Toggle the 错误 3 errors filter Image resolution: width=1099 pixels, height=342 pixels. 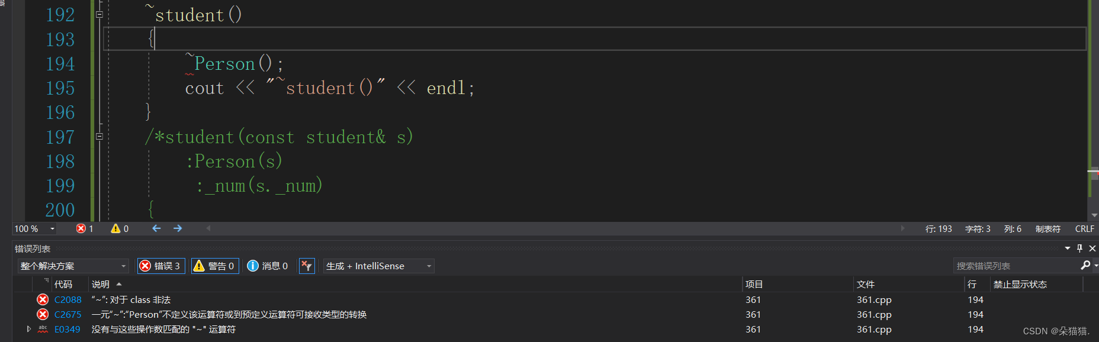(160, 266)
